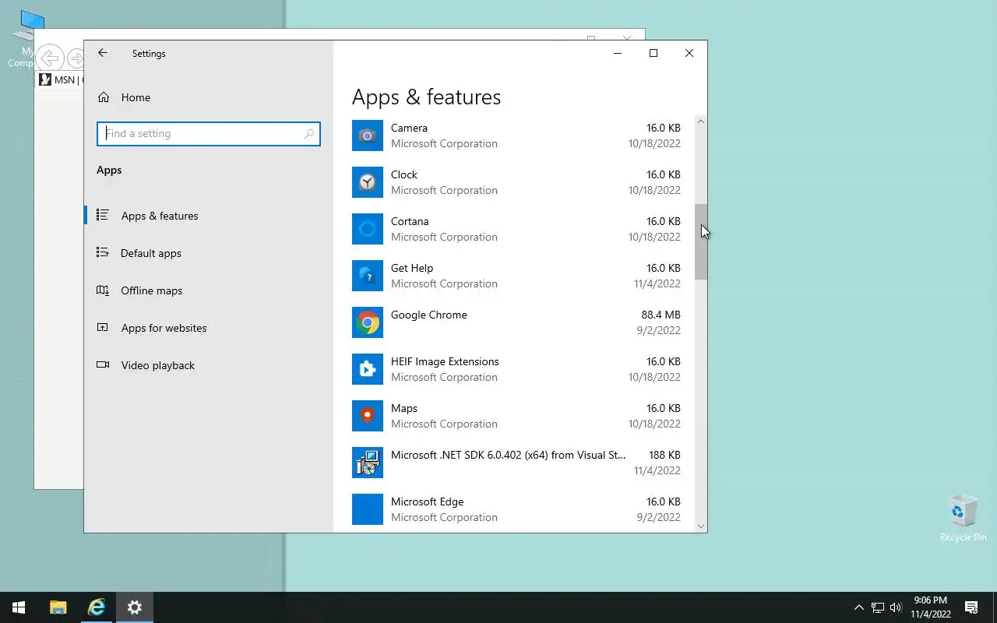Open Apps for websites section

click(209, 328)
